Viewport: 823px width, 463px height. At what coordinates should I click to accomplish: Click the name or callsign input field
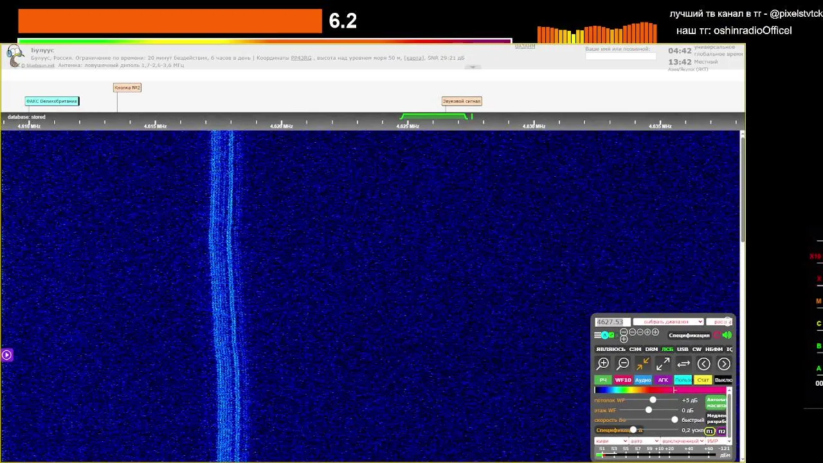(620, 56)
